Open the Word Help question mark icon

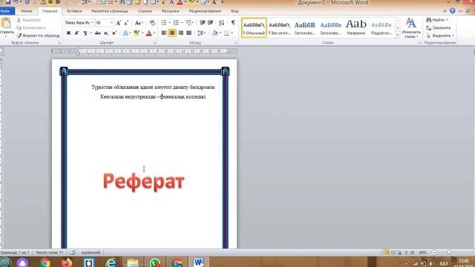click(x=452, y=11)
